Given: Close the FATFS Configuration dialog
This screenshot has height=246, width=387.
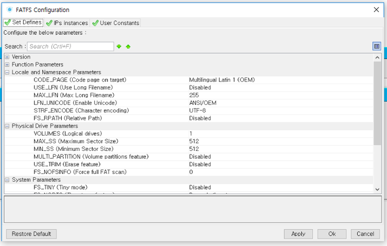Looking at the screenshot, I should point(376,9).
